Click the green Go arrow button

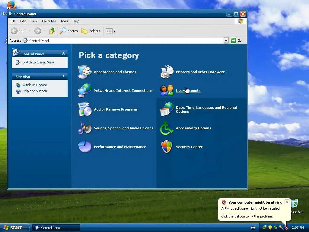pos(234,40)
